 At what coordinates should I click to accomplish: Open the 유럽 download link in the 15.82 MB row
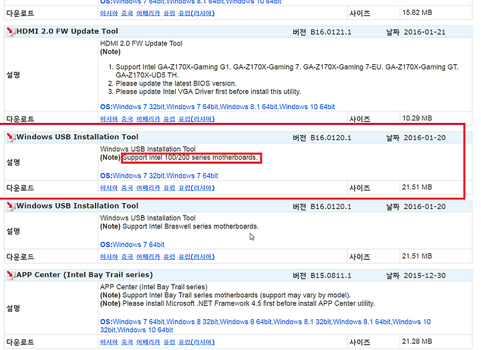pos(169,13)
